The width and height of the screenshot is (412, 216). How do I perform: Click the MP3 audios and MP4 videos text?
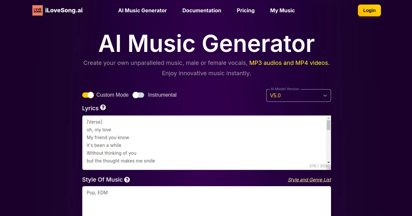(x=289, y=63)
